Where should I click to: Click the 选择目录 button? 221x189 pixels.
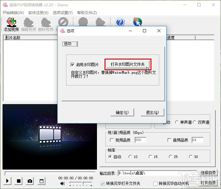click(x=208, y=173)
